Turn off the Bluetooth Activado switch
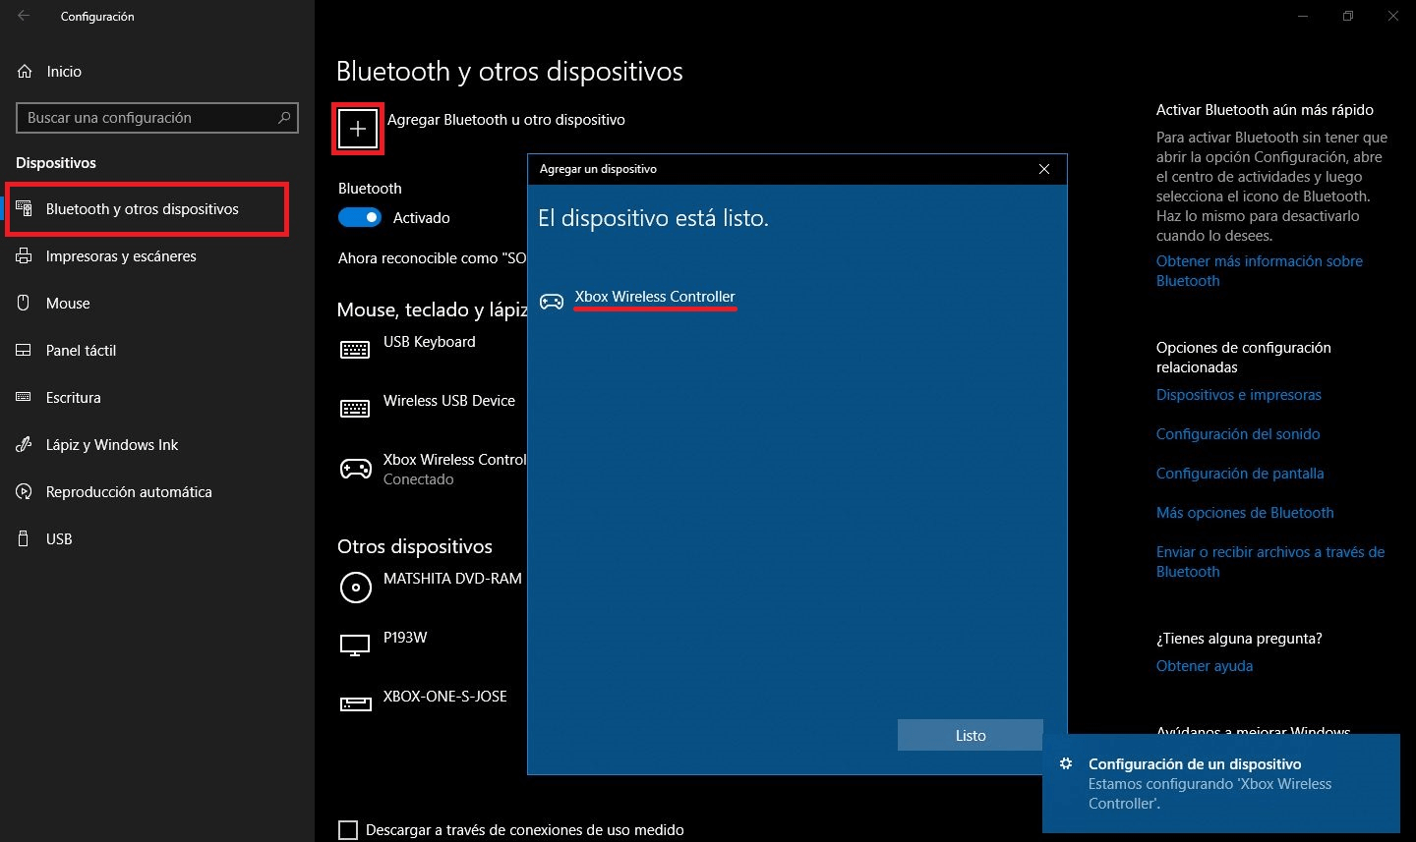This screenshot has width=1416, height=842. pyautogui.click(x=360, y=218)
